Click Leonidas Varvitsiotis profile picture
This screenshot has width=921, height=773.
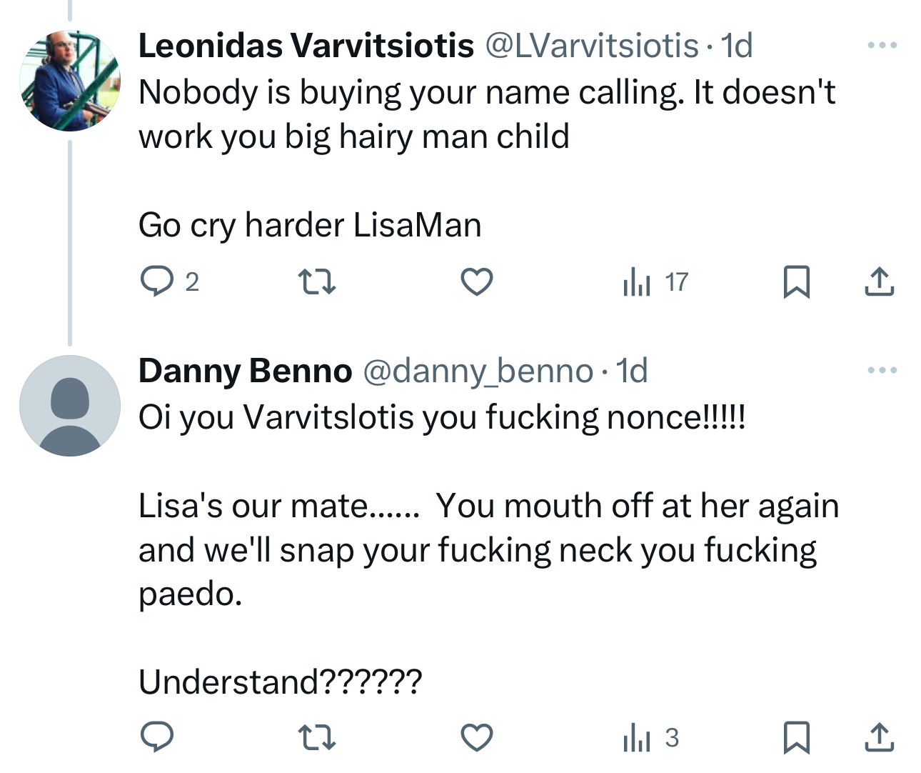pyautogui.click(x=70, y=81)
